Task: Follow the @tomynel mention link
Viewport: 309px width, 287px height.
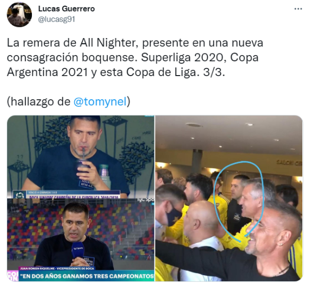Action: tap(100, 101)
